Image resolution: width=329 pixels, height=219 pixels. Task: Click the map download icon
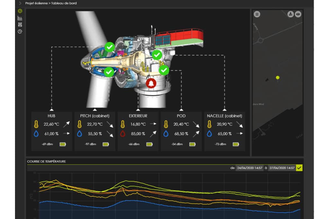290,14
